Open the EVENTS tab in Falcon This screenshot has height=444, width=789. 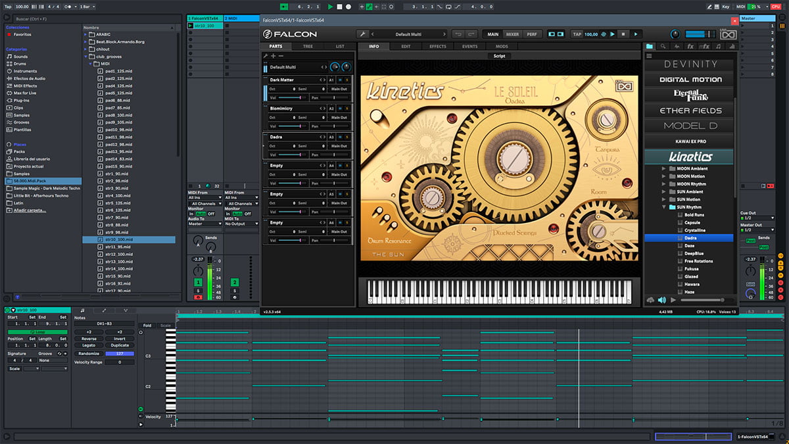coord(470,47)
